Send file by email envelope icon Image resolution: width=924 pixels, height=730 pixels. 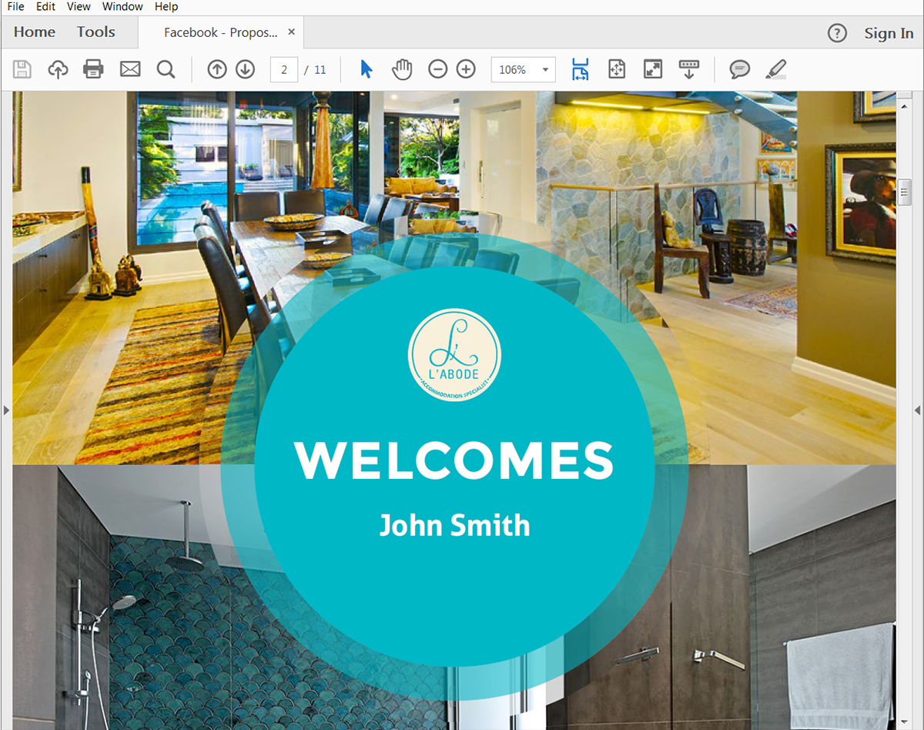(130, 69)
